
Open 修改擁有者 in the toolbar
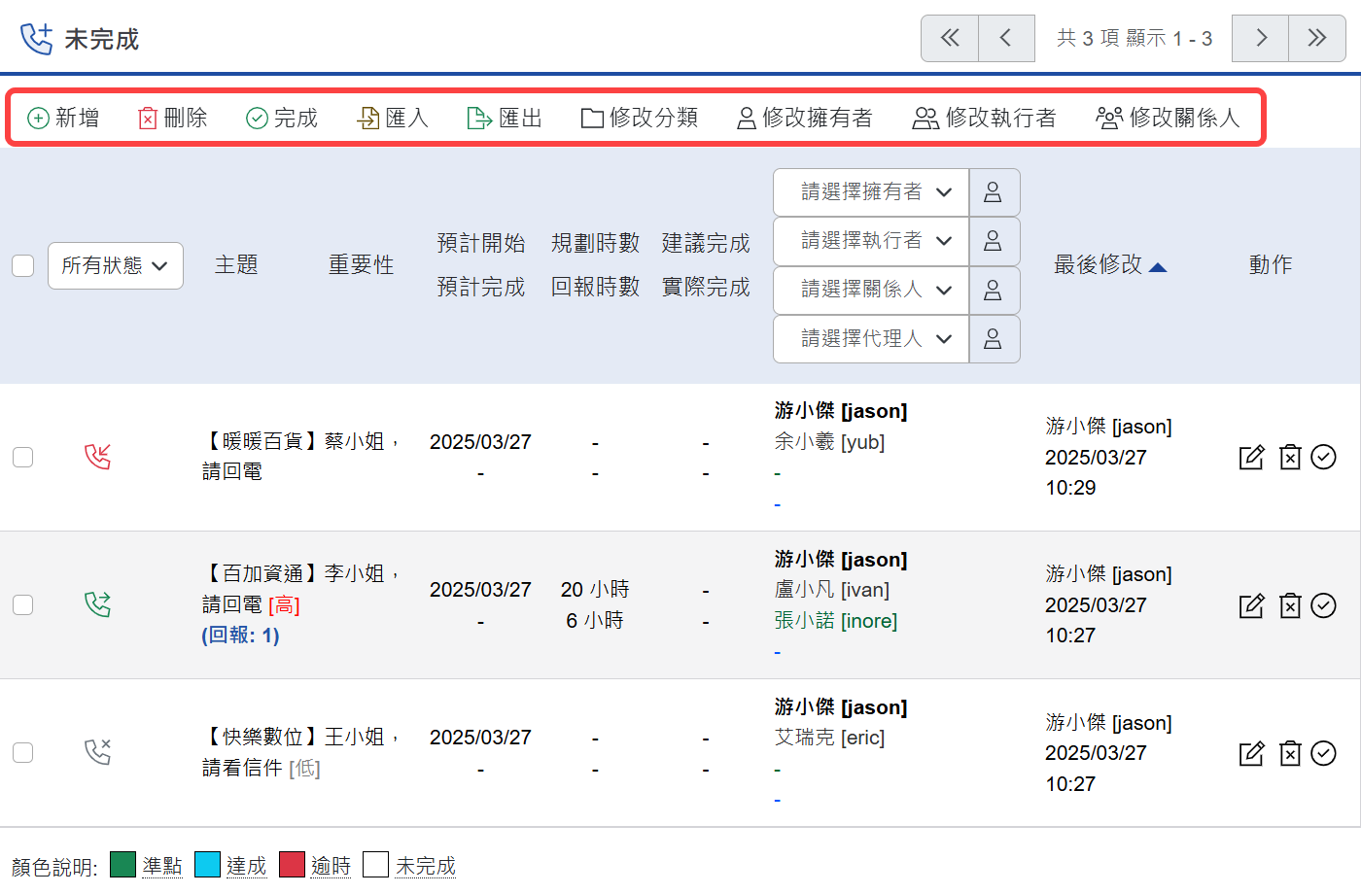point(805,118)
